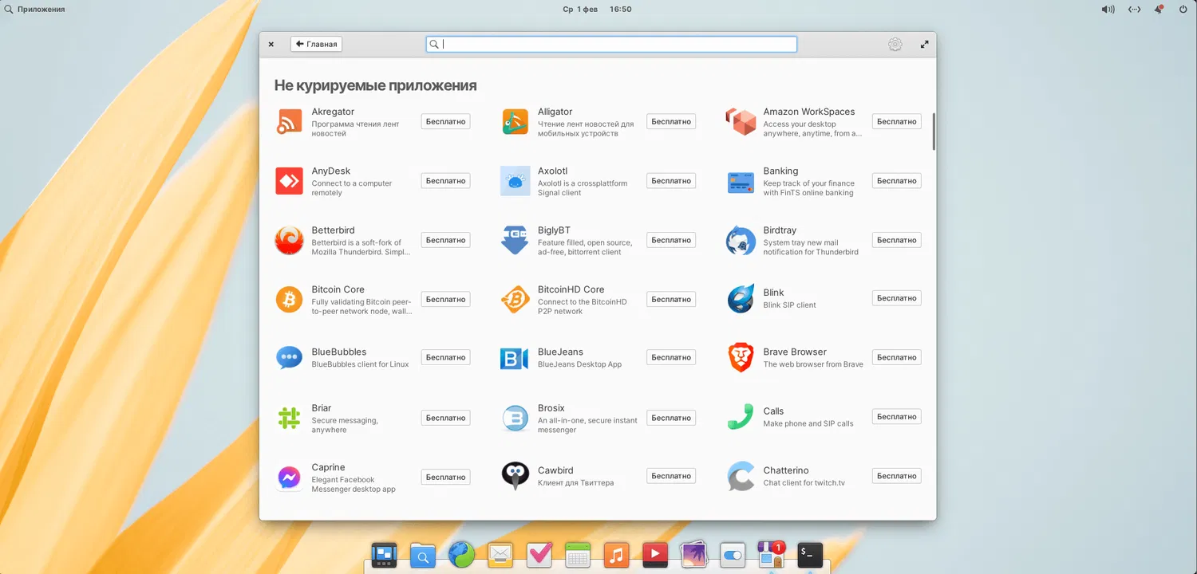1197x574 pixels.
Task: Open the Calls app name
Action: (773, 411)
